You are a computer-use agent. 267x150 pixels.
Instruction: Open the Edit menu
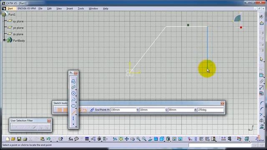coord(49,8)
